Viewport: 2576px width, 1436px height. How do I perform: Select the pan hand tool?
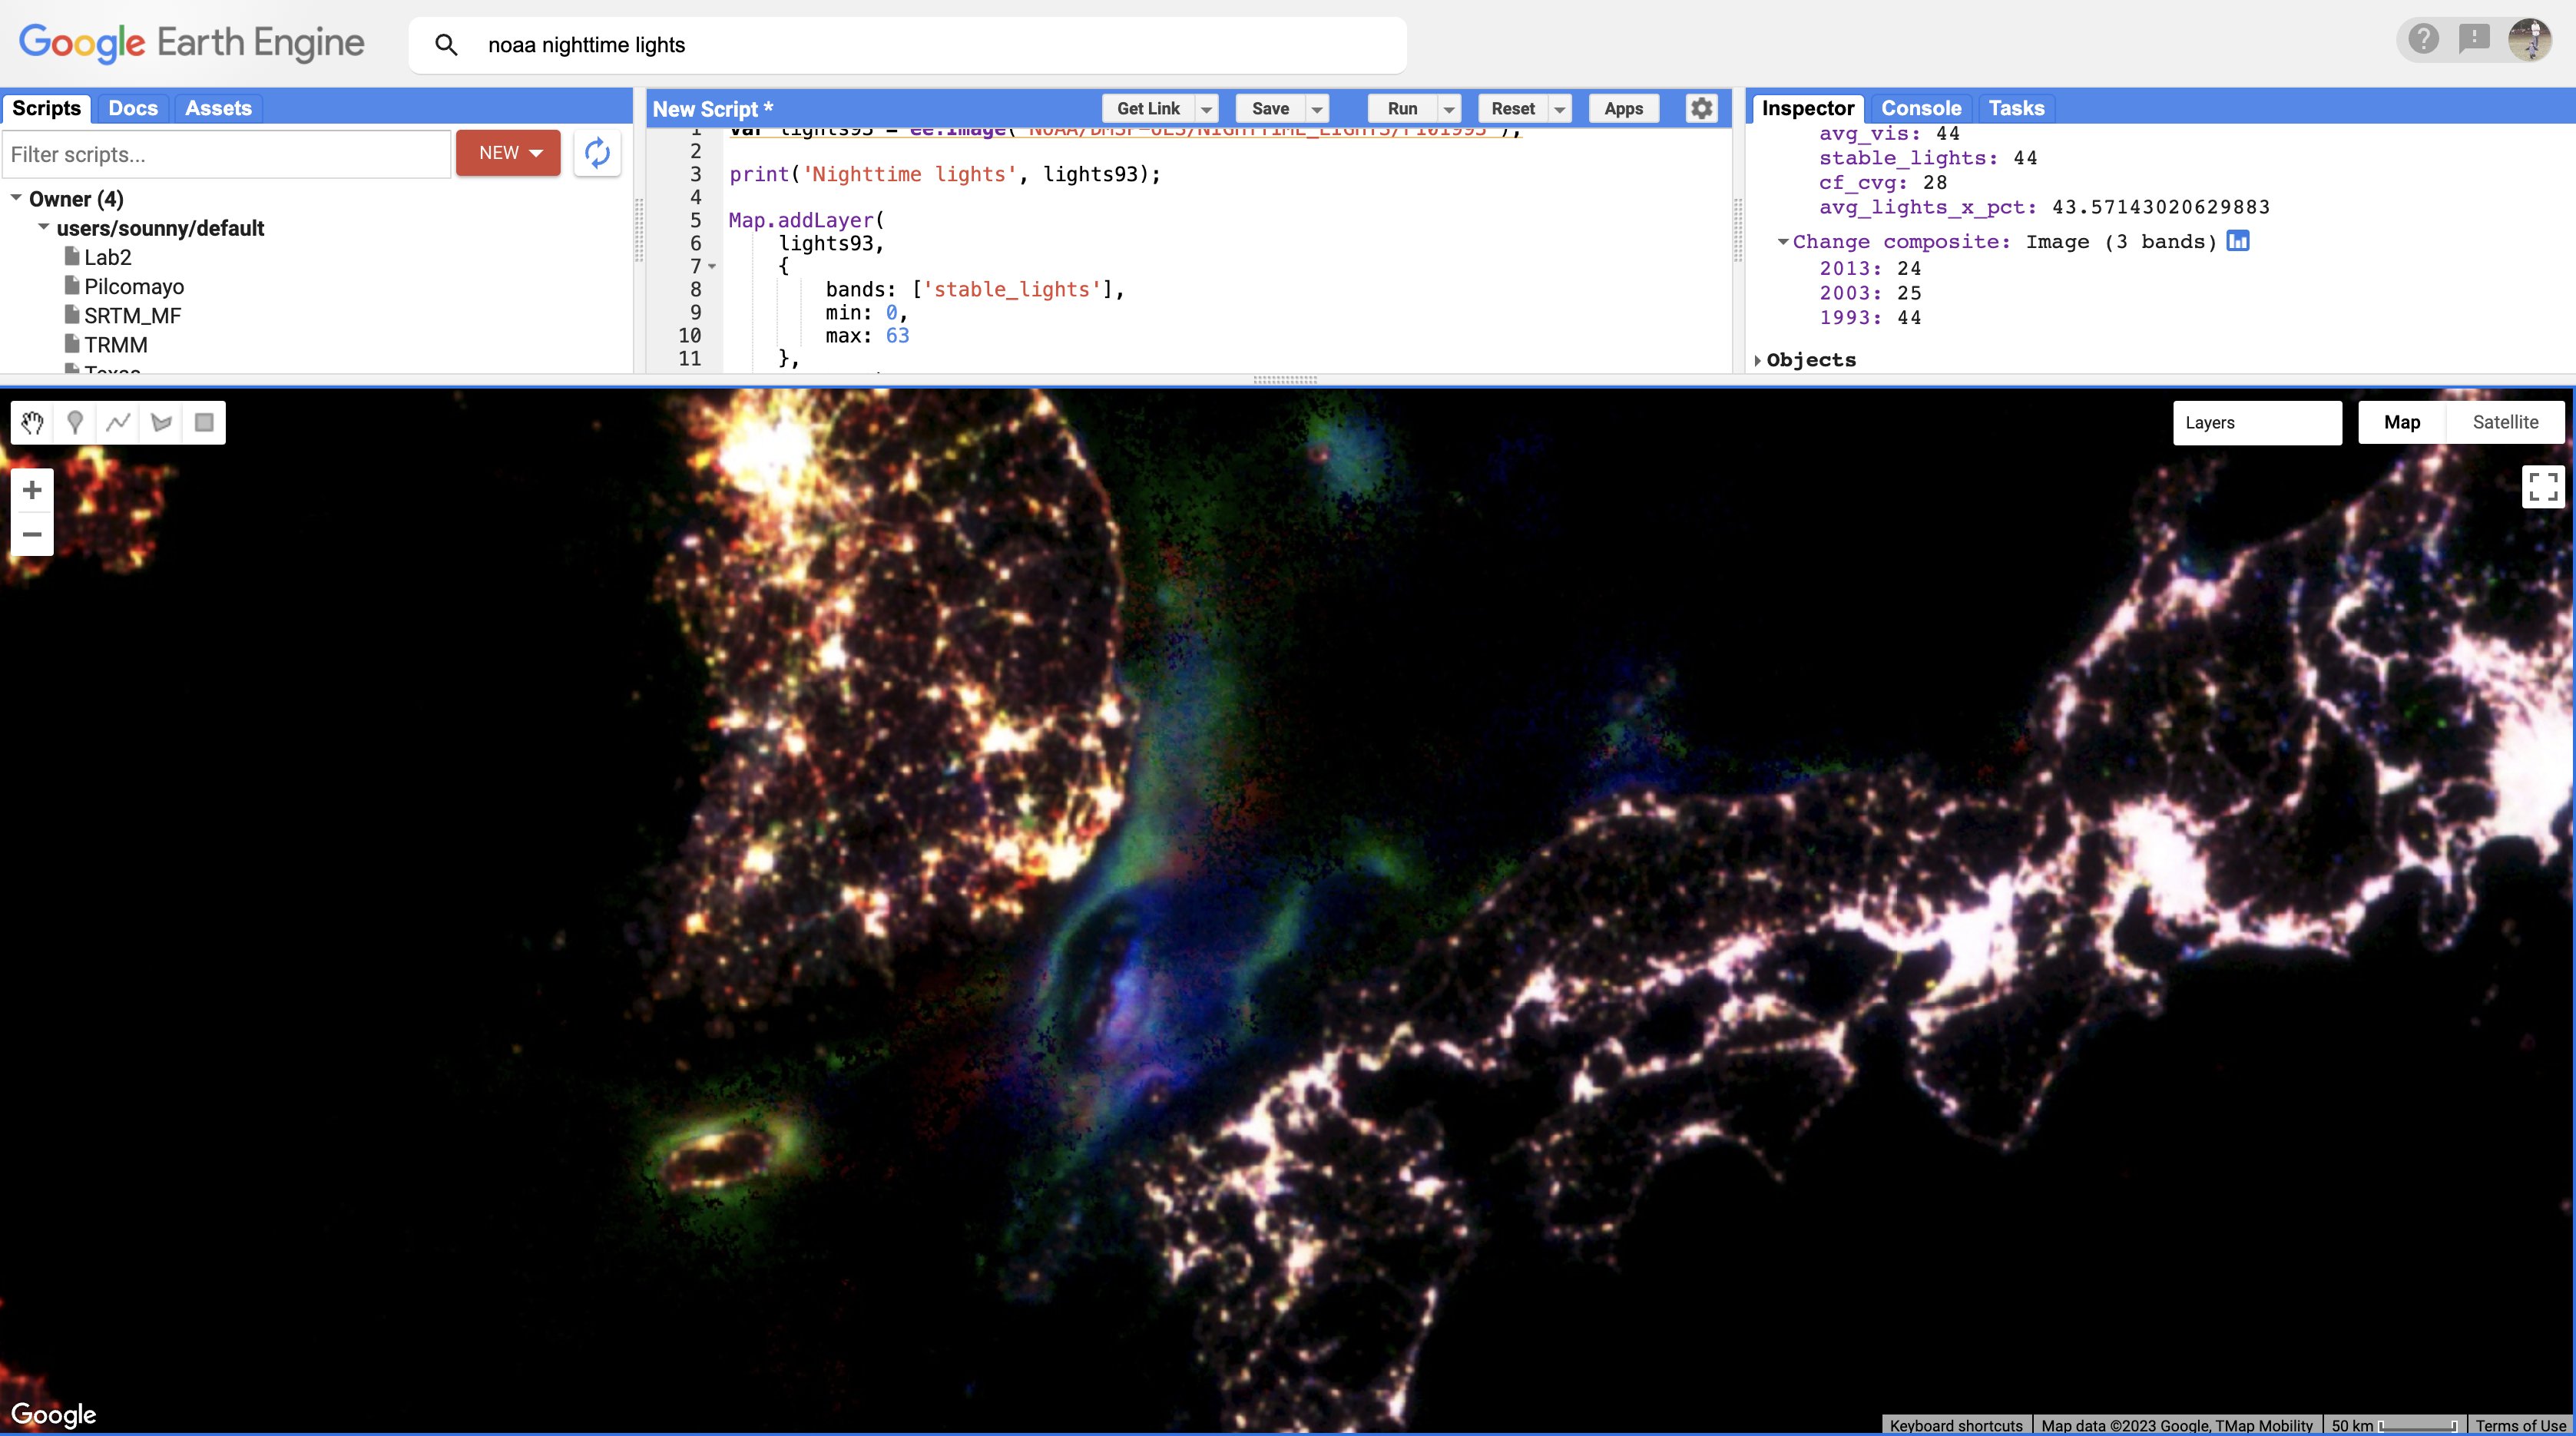[x=32, y=423]
